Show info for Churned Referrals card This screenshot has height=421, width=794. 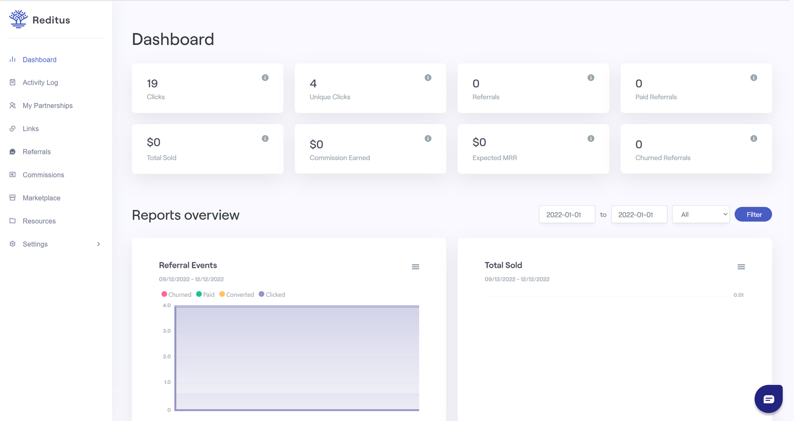[x=753, y=138]
